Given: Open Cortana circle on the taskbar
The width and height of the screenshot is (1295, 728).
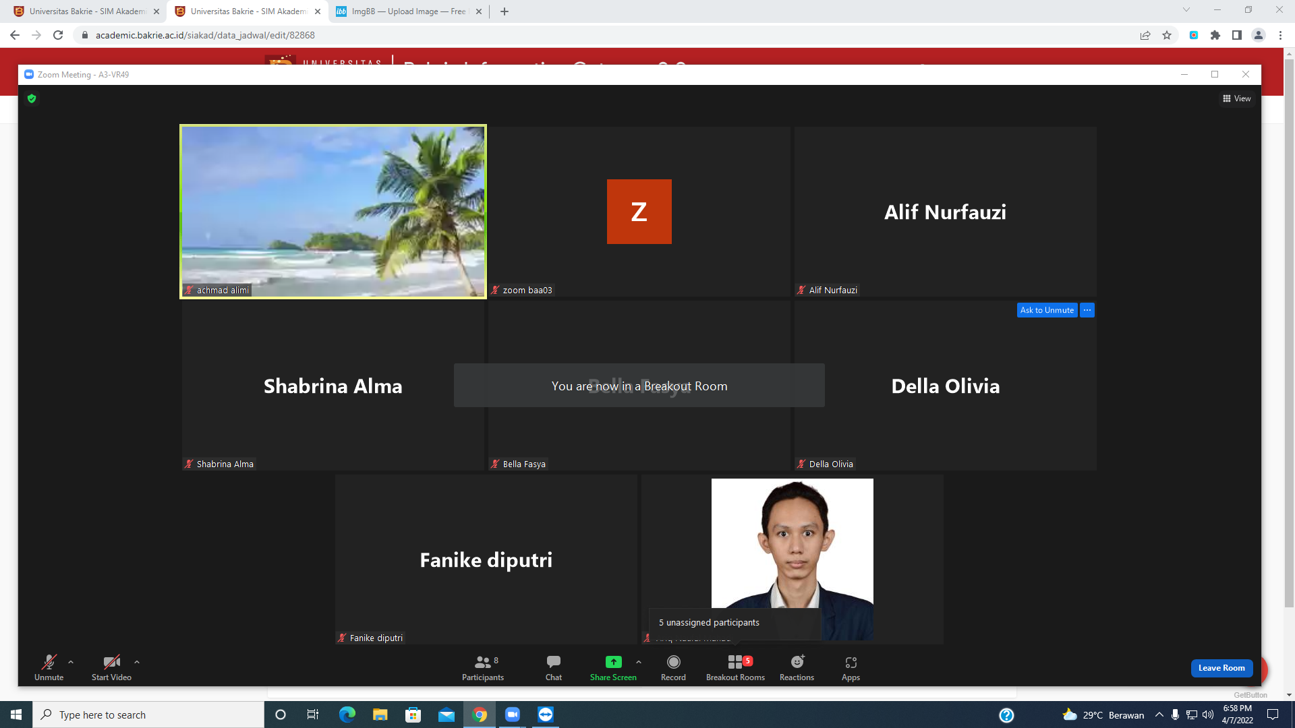Looking at the screenshot, I should pos(281,715).
